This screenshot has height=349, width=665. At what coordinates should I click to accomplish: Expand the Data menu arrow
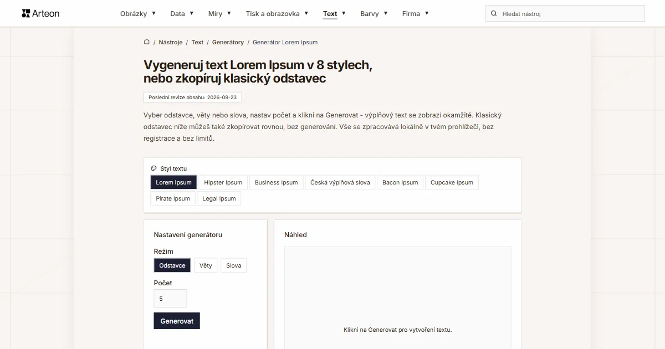[x=192, y=13]
